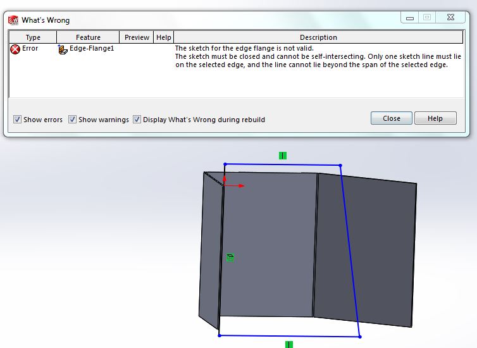Select the Edge-Flange1 feature icon
The height and width of the screenshot is (348, 477).
pyautogui.click(x=63, y=49)
